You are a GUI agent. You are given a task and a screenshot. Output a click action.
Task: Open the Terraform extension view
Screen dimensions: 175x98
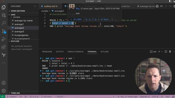pos(4,55)
